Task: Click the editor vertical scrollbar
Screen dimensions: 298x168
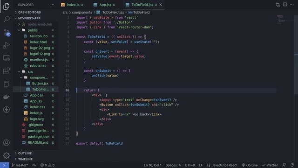Action: coord(296,55)
